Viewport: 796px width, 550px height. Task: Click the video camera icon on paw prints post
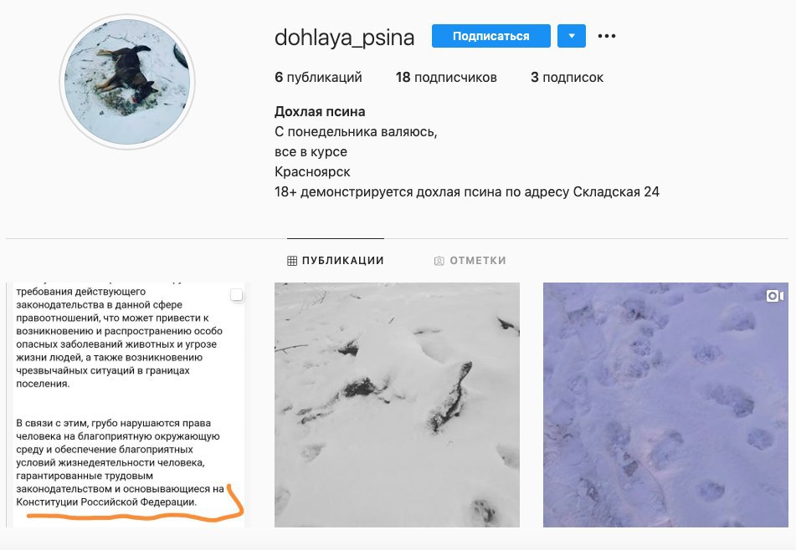pyautogui.click(x=775, y=296)
